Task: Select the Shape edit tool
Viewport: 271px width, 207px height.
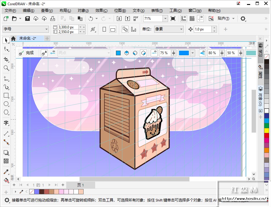Action: coord(6,49)
